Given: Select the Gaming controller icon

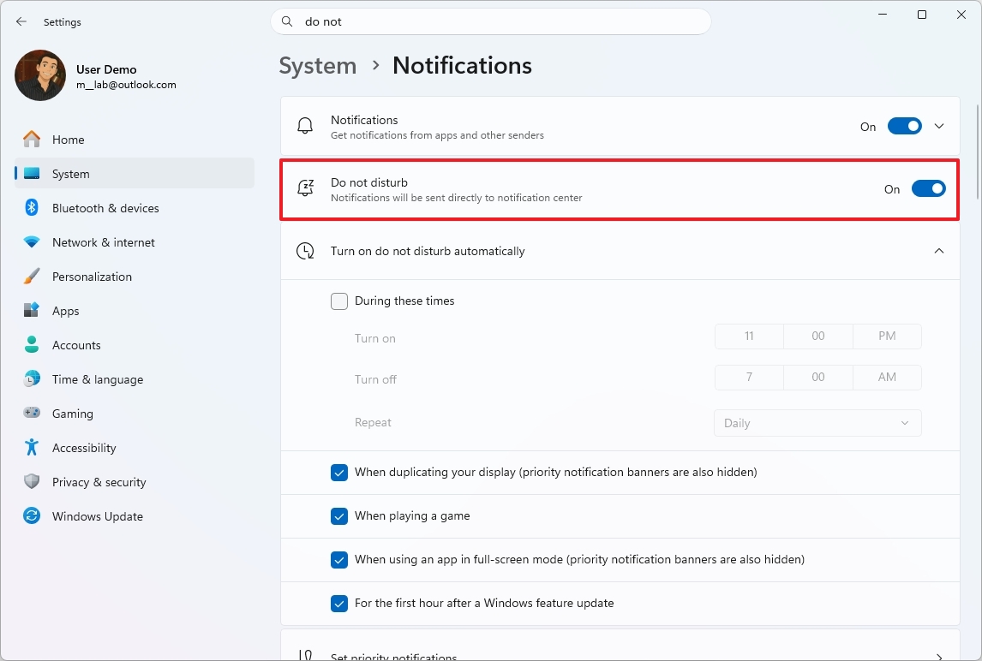Looking at the screenshot, I should click(31, 414).
